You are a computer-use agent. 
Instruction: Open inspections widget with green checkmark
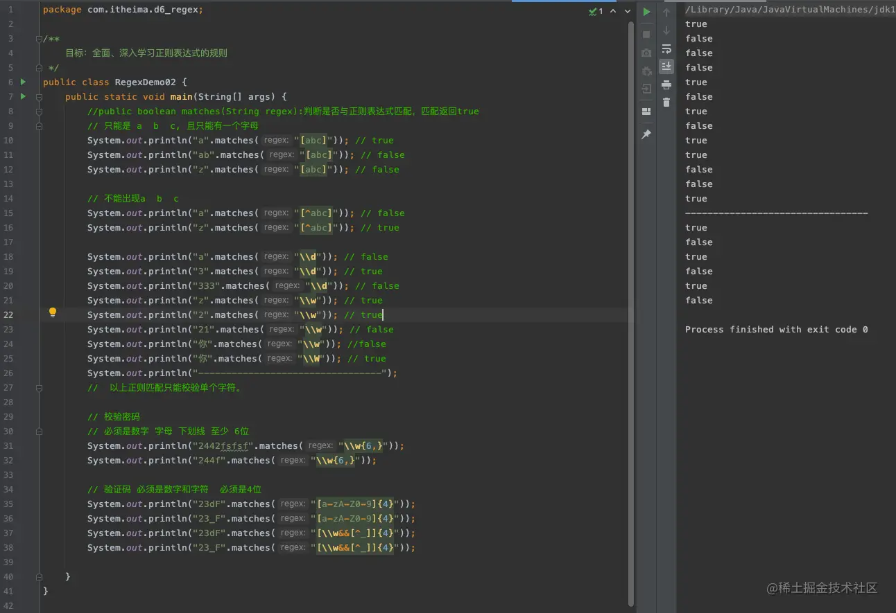[x=596, y=11]
